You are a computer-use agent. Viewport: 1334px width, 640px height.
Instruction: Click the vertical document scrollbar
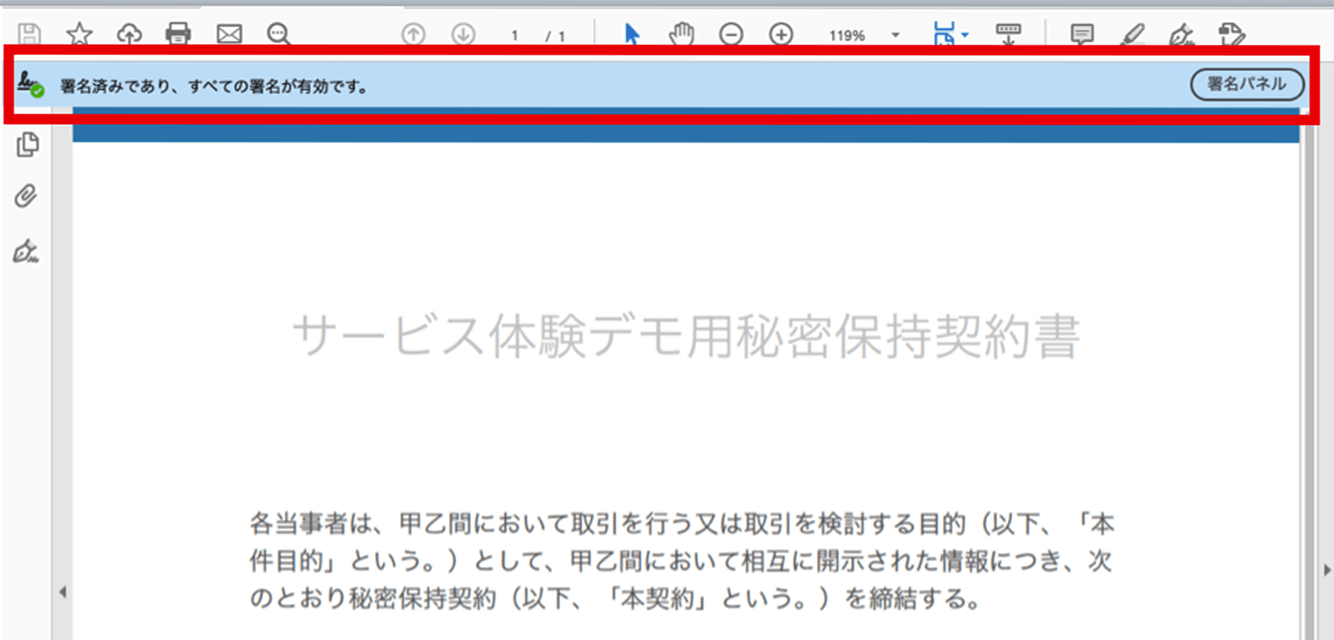pyautogui.click(x=1310, y=383)
